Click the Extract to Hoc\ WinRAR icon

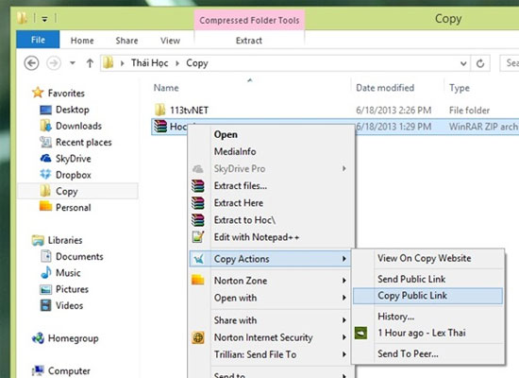click(197, 220)
